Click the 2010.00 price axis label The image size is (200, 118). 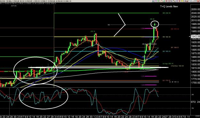click(x=196, y=20)
